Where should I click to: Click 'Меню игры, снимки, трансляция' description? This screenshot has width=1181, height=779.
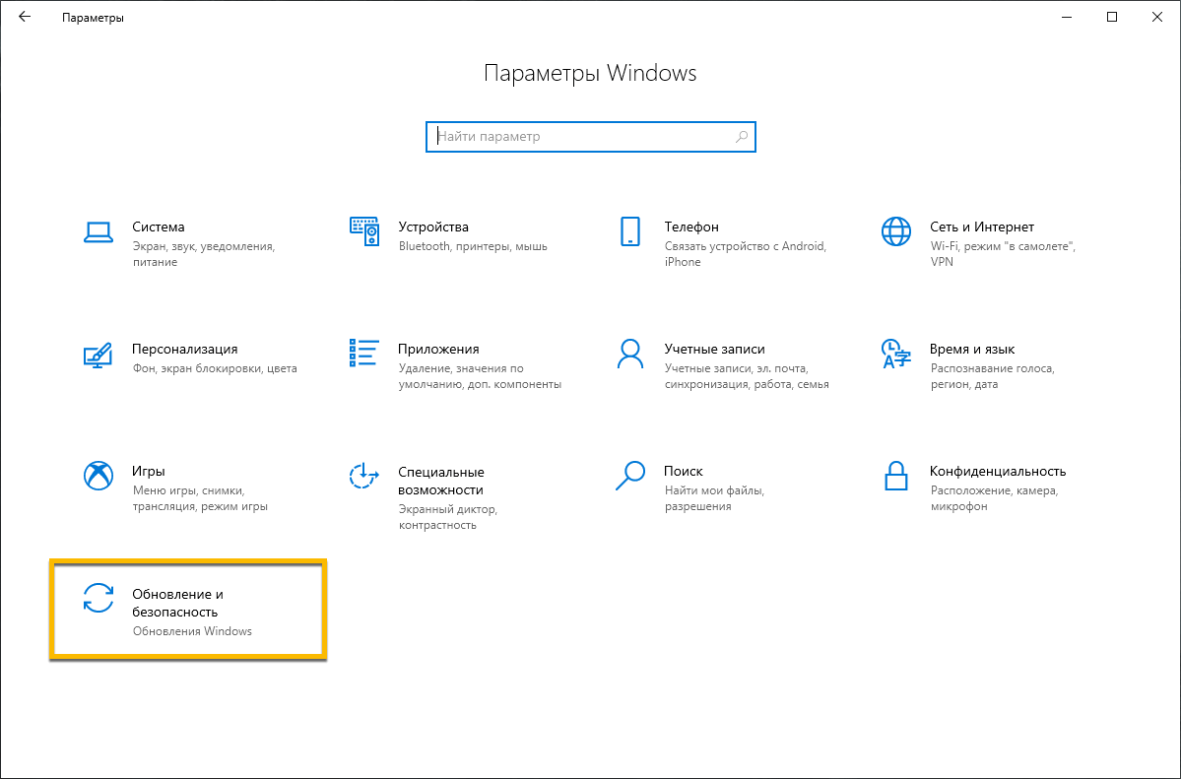pos(200,498)
